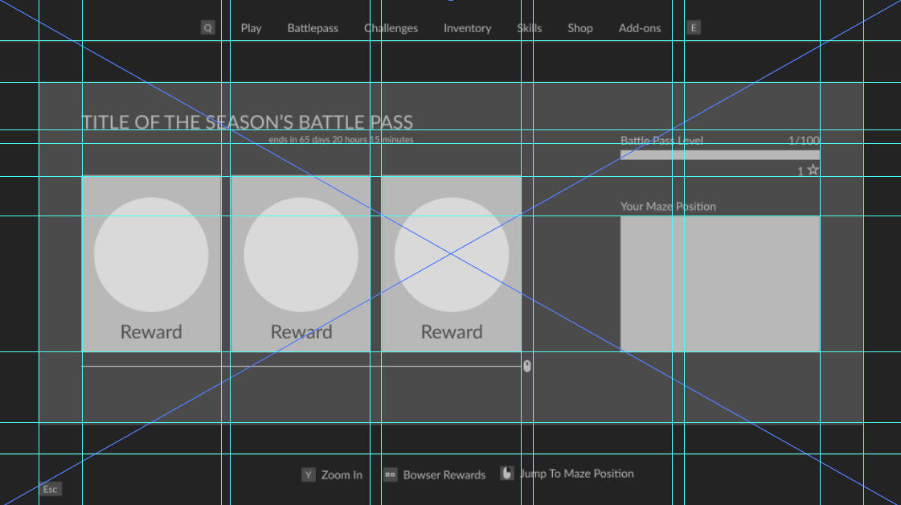Click the mouse scroll icon on the reward slider
The height and width of the screenshot is (505, 901).
pyautogui.click(x=526, y=367)
